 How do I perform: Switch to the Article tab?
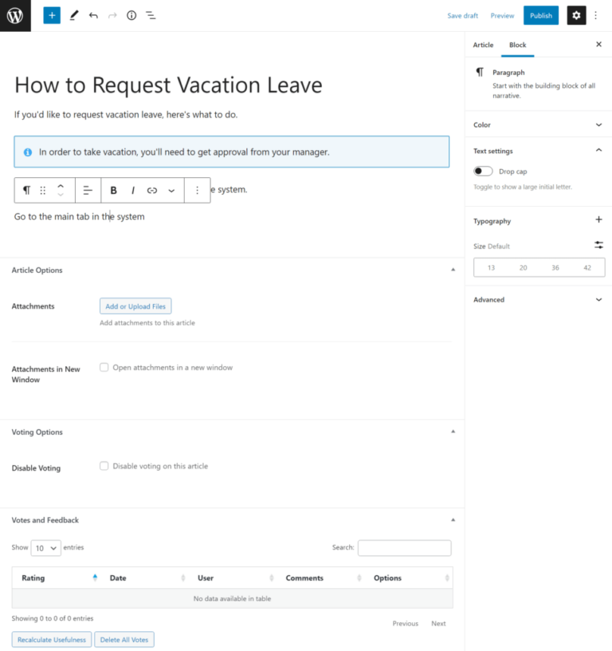click(x=483, y=45)
